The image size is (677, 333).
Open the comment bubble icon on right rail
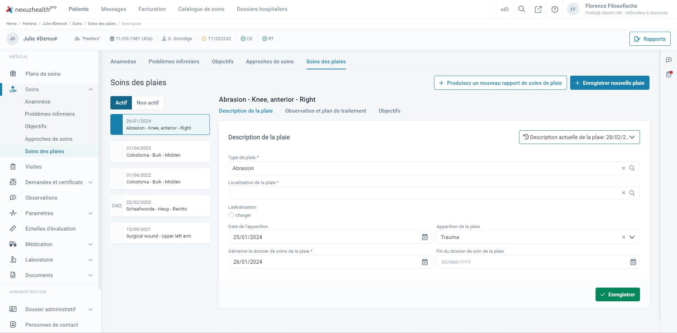[x=669, y=60]
